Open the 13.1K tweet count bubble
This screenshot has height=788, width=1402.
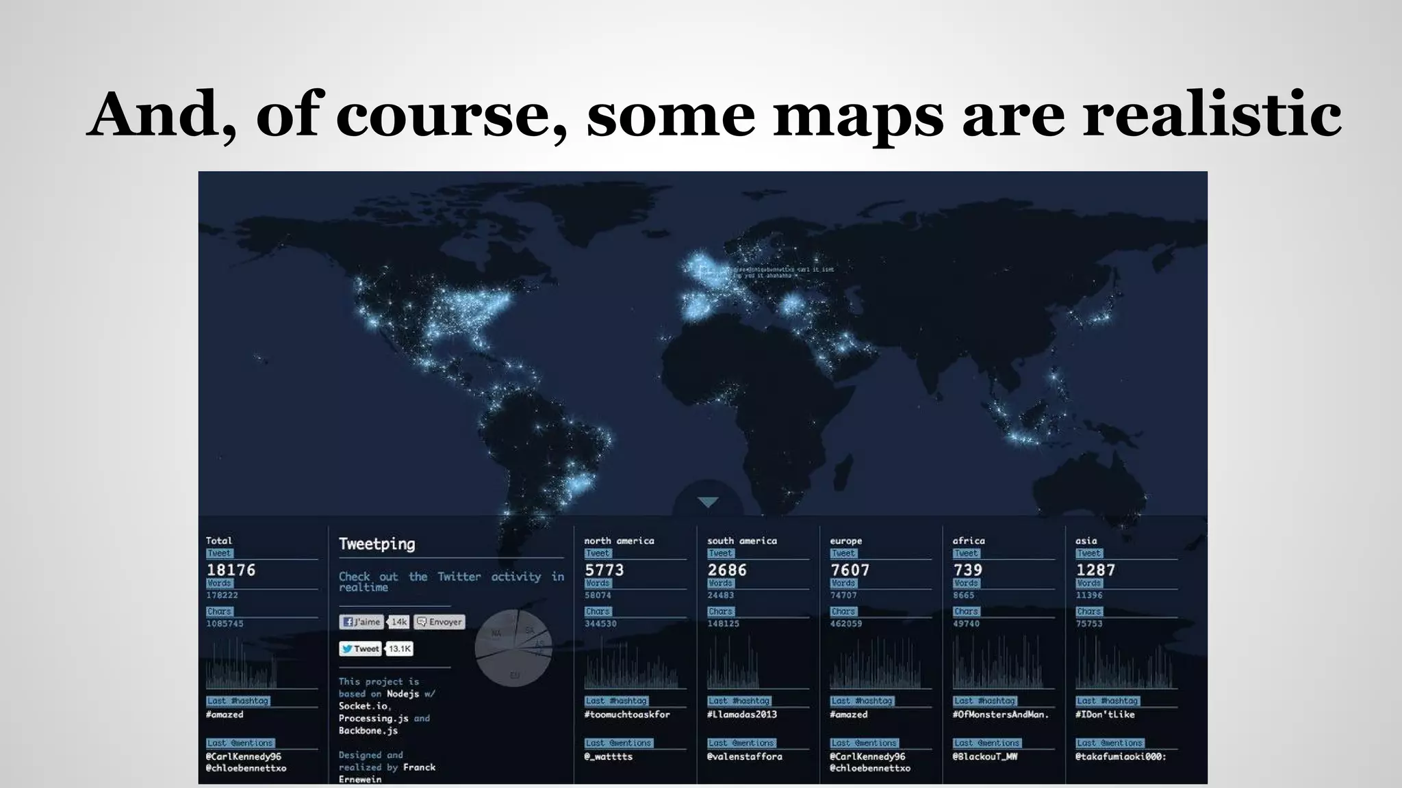coord(400,648)
